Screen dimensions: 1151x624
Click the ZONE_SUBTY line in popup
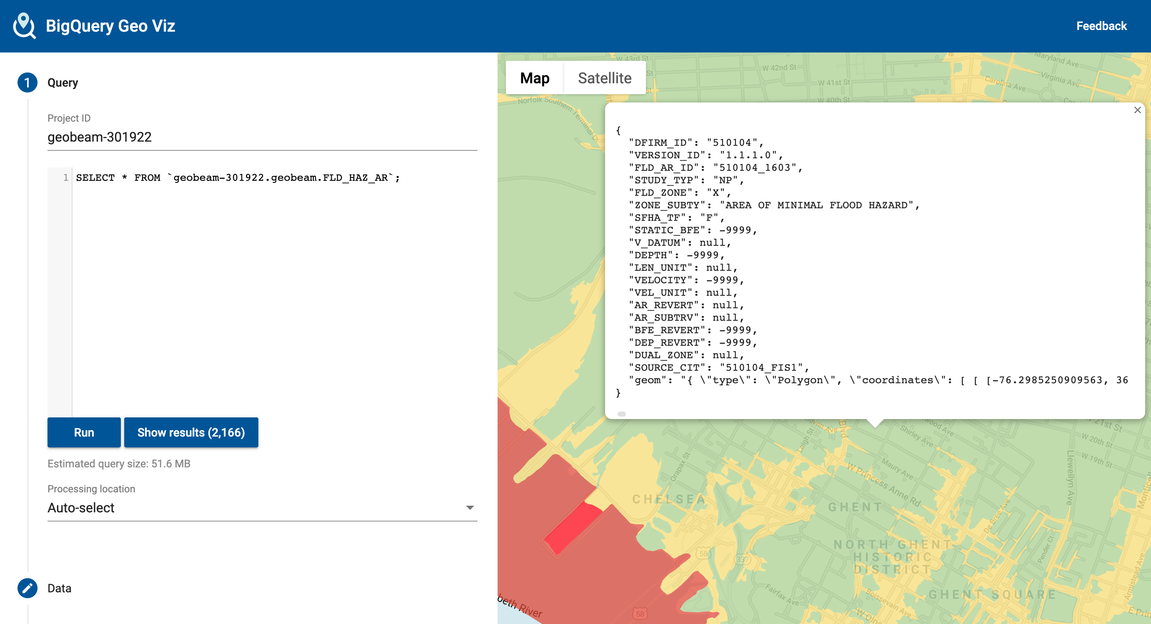[x=774, y=205]
